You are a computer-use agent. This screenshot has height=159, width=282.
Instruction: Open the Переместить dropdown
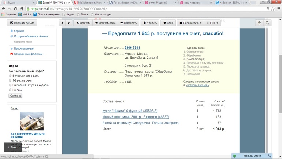[x=190, y=23]
